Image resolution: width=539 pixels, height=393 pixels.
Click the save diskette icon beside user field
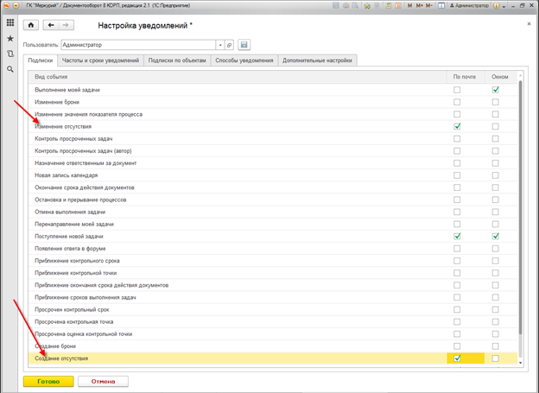(244, 44)
